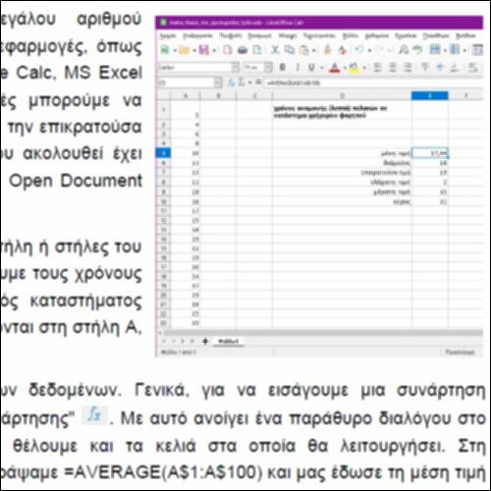Screen dimensions: 491x491
Task: Apply yellow highlighting color icon
Action: [x=354, y=68]
